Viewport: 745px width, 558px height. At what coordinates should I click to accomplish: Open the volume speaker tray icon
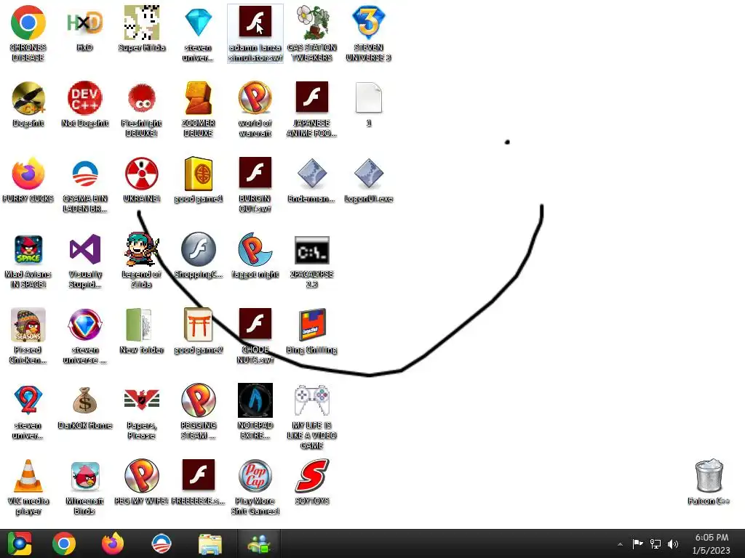[673, 543]
